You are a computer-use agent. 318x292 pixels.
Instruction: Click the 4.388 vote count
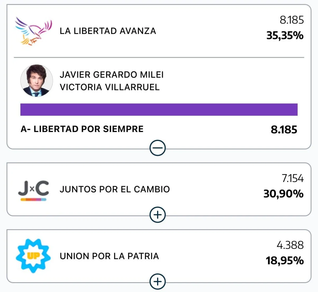click(x=290, y=245)
